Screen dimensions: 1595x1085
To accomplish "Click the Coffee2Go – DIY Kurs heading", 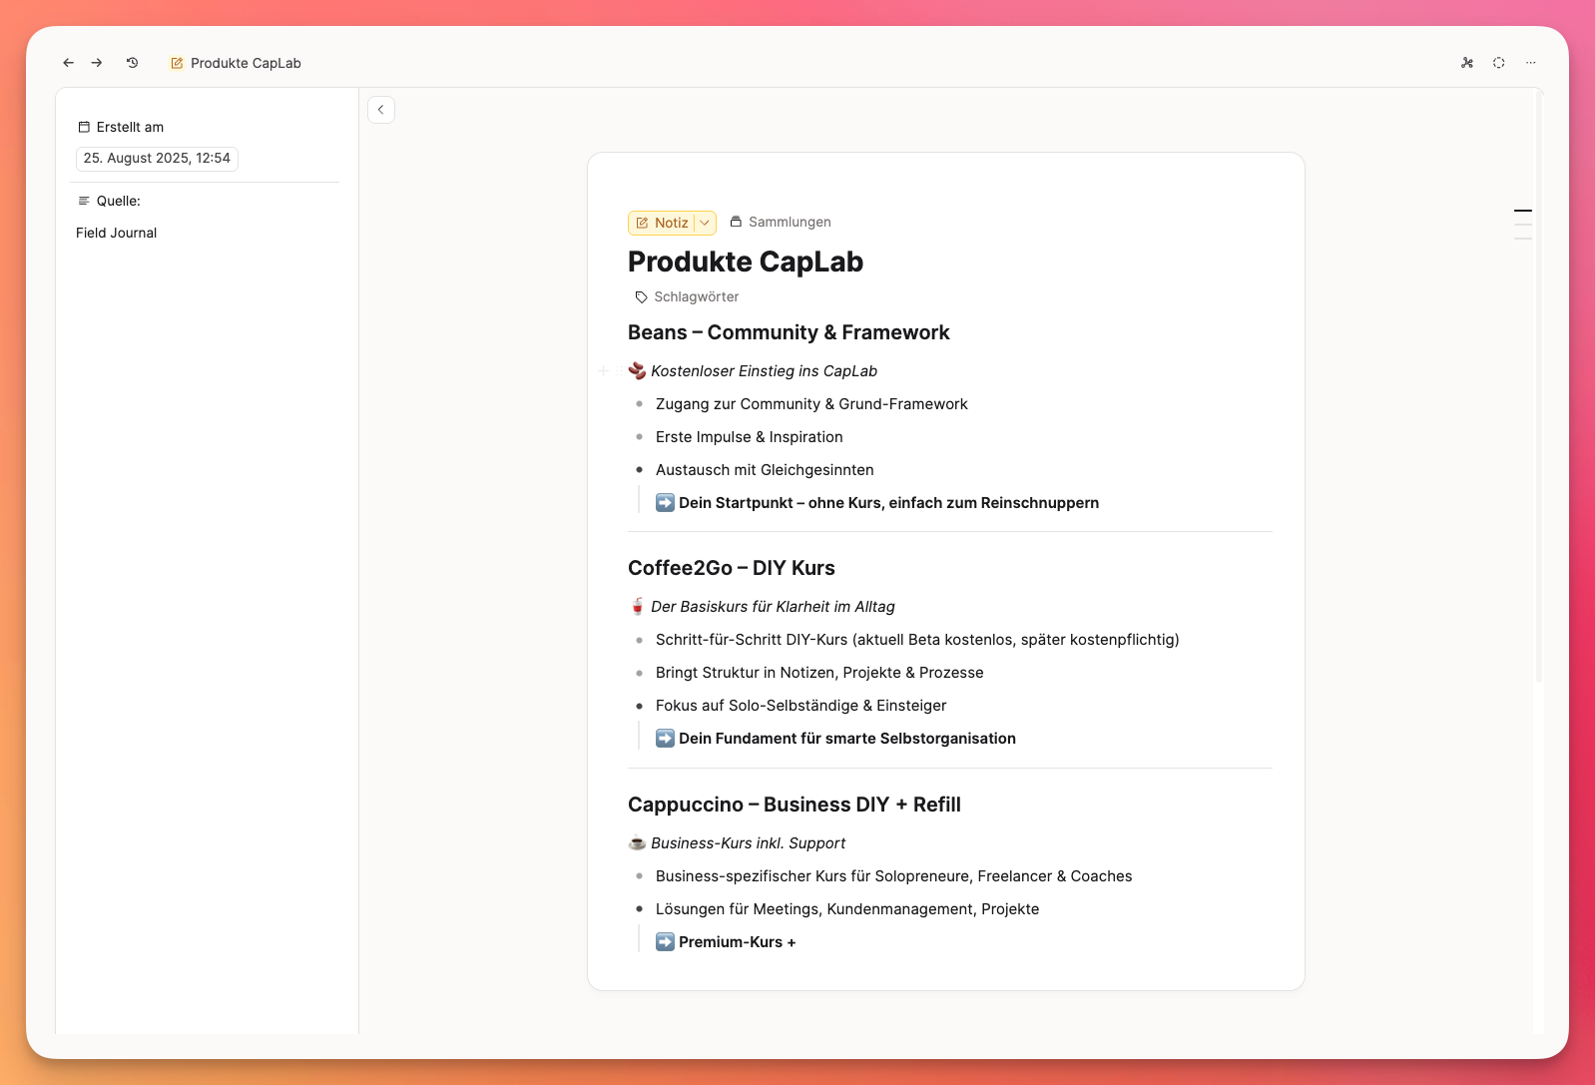I will click(731, 568).
